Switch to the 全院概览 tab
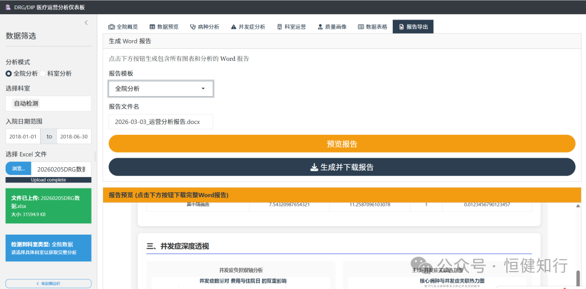 tap(123, 27)
